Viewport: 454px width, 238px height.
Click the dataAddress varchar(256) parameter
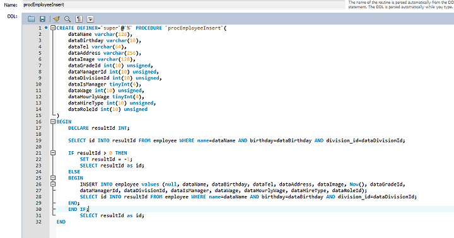click(105, 54)
